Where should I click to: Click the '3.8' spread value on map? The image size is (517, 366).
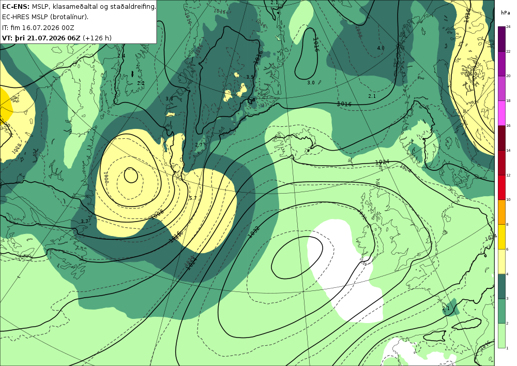coord(169,99)
